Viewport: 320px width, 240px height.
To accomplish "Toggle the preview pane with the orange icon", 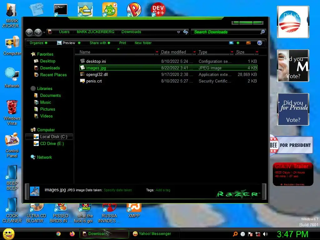I will (x=248, y=43).
